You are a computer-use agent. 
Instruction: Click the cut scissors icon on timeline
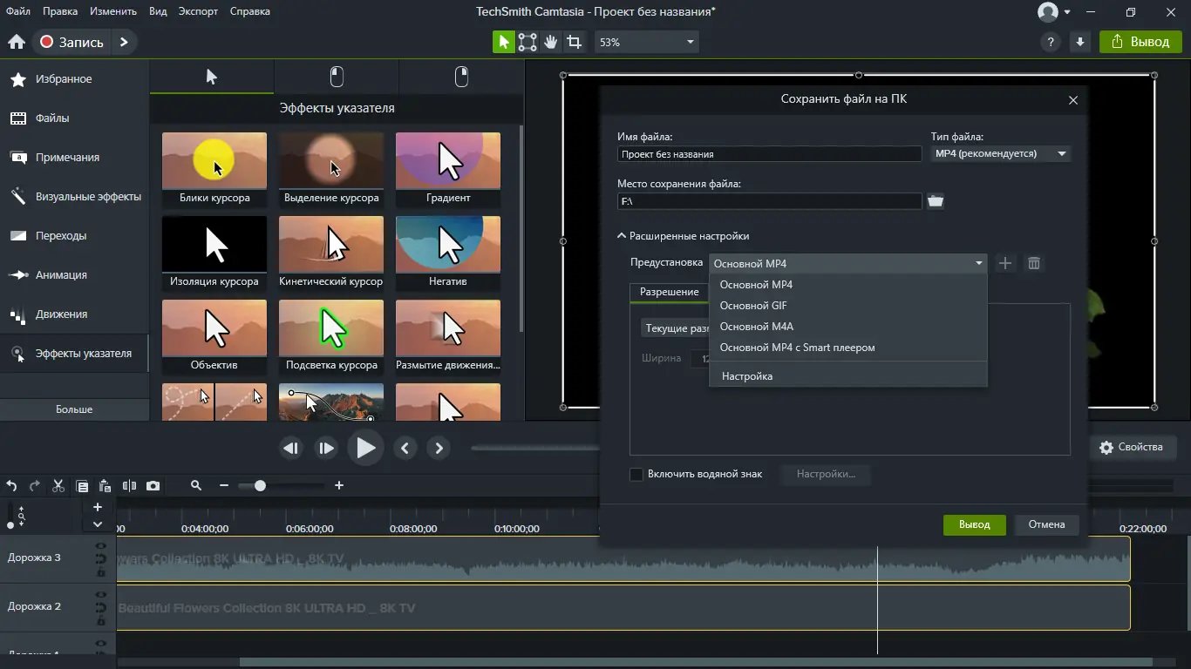click(x=58, y=486)
